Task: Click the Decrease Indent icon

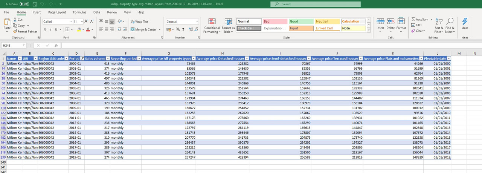Action: (x=119, y=29)
